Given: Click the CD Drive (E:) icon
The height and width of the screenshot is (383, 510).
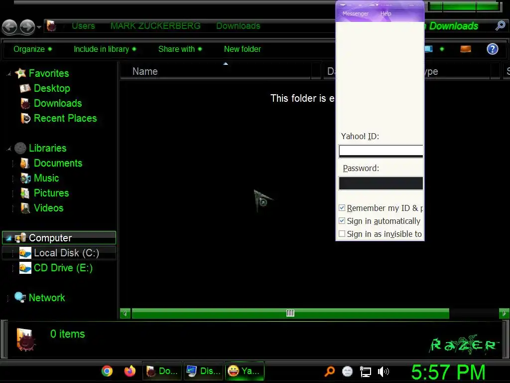Looking at the screenshot, I should [x=25, y=268].
